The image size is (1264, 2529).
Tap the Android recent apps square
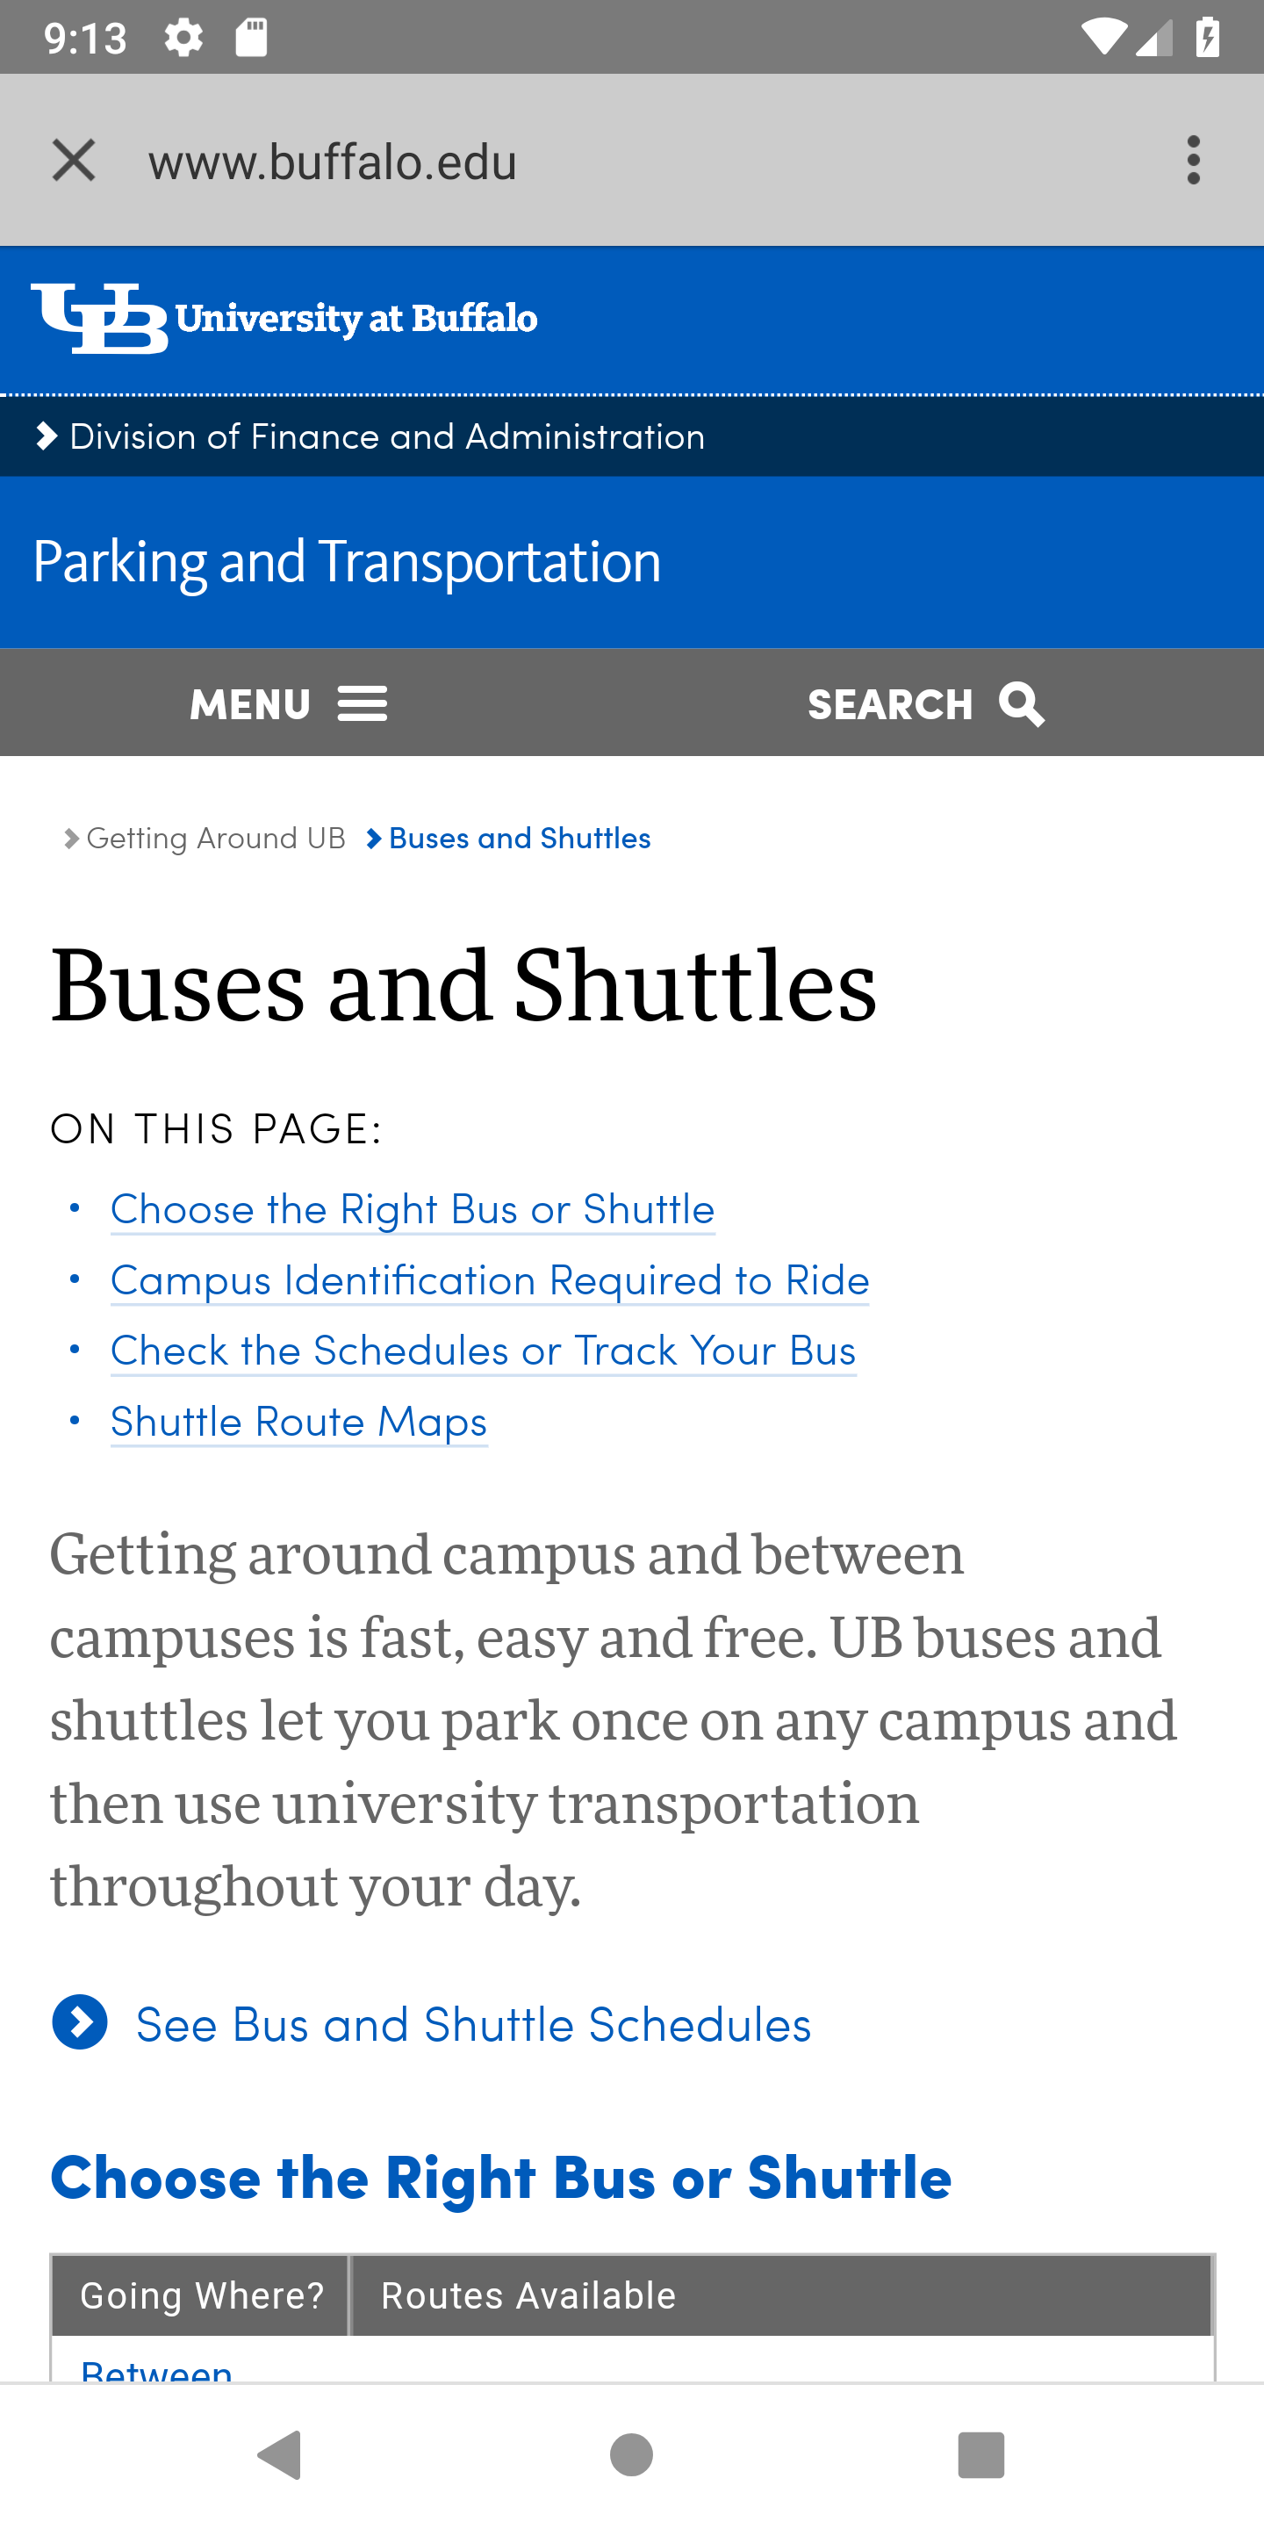coord(980,2454)
